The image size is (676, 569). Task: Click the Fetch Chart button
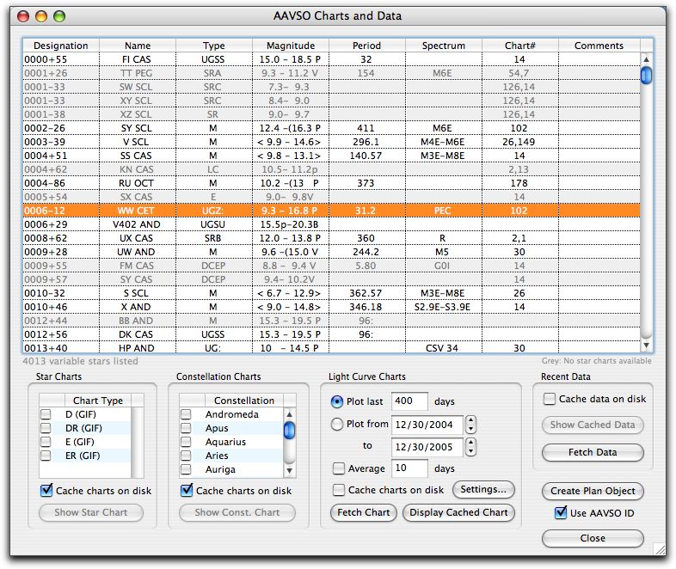pyautogui.click(x=364, y=513)
